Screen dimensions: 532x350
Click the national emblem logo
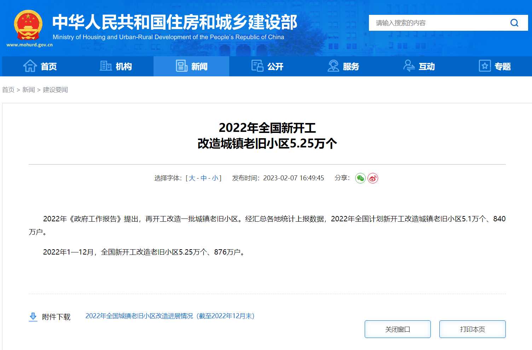(x=28, y=25)
